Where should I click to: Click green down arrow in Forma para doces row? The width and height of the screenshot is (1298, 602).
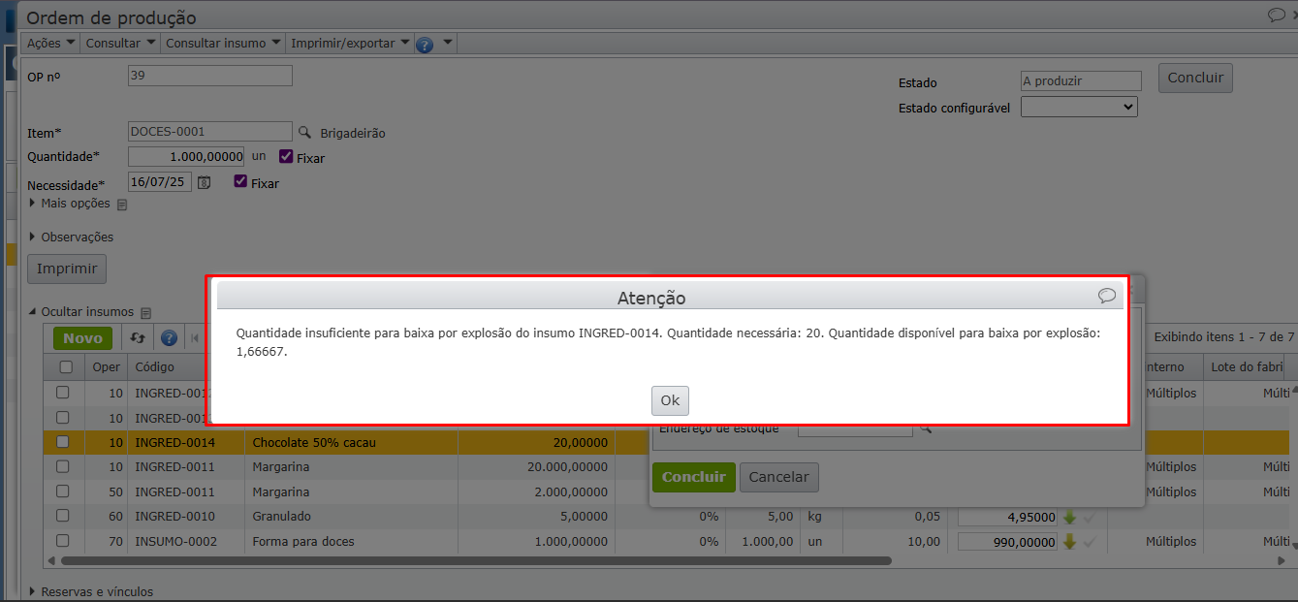(1069, 542)
